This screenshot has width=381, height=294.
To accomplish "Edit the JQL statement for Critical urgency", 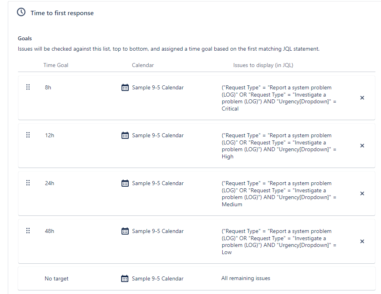I will [279, 98].
